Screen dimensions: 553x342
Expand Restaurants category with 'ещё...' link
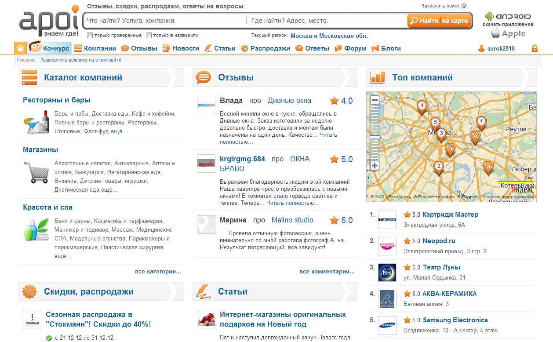point(119,131)
